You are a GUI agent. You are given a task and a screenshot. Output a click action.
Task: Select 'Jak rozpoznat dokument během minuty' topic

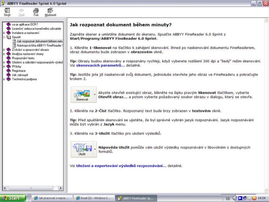[40, 41]
